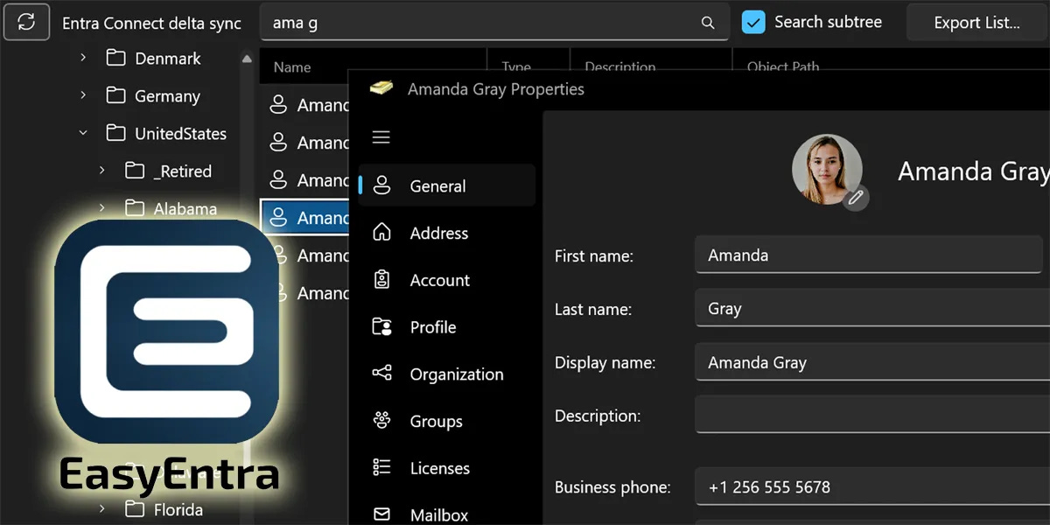This screenshot has height=525, width=1050.
Task: Expand the _Retired folder node
Action: pos(102,171)
